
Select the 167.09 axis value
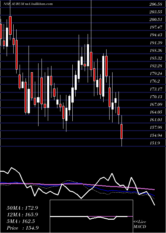click(156, 105)
